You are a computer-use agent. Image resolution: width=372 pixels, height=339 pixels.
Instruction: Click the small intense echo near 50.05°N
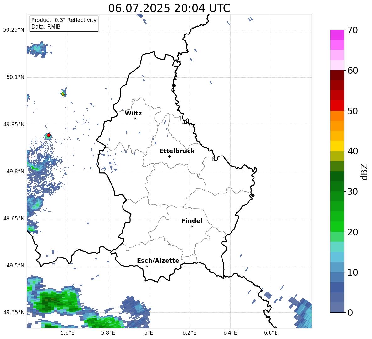(63, 93)
